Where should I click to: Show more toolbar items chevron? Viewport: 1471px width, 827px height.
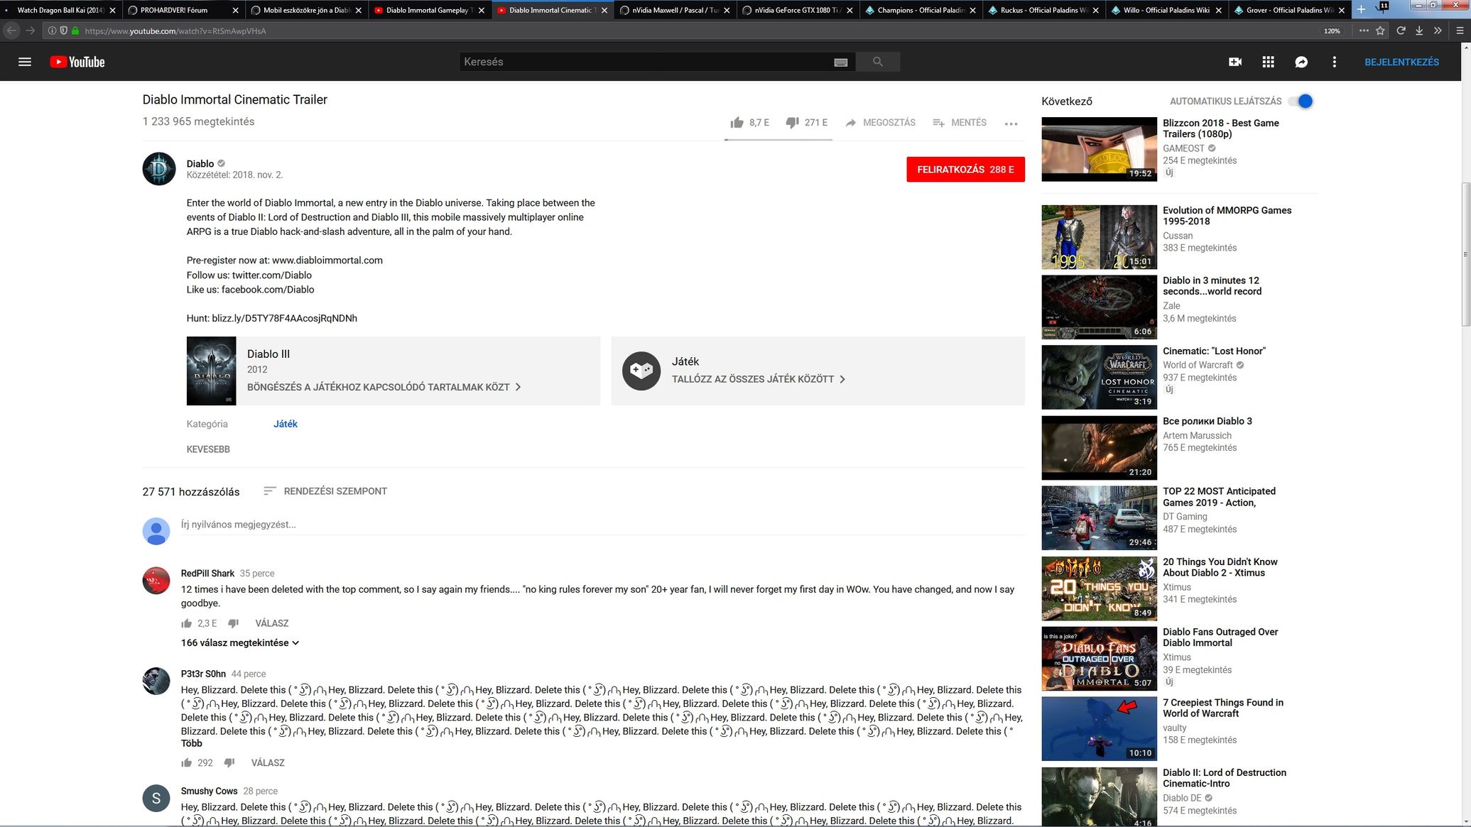pyautogui.click(x=1438, y=31)
